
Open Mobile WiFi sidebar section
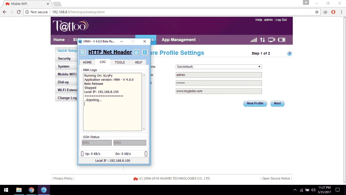tap(66, 74)
